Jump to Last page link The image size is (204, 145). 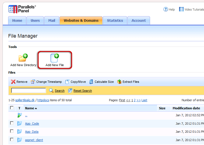pos(144,100)
